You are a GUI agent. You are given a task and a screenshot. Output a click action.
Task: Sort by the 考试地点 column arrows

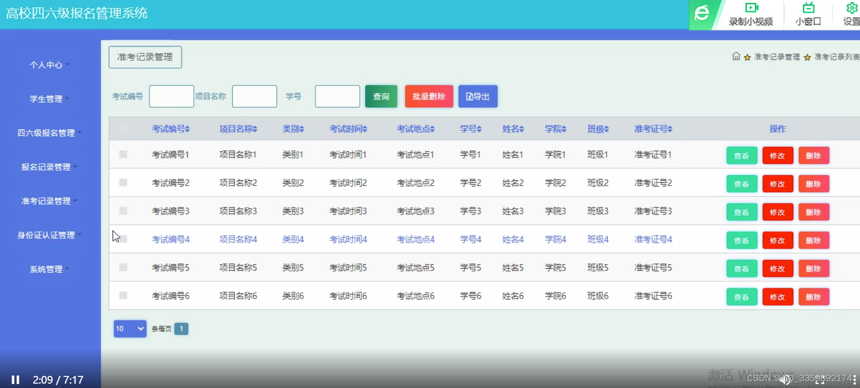pos(432,129)
